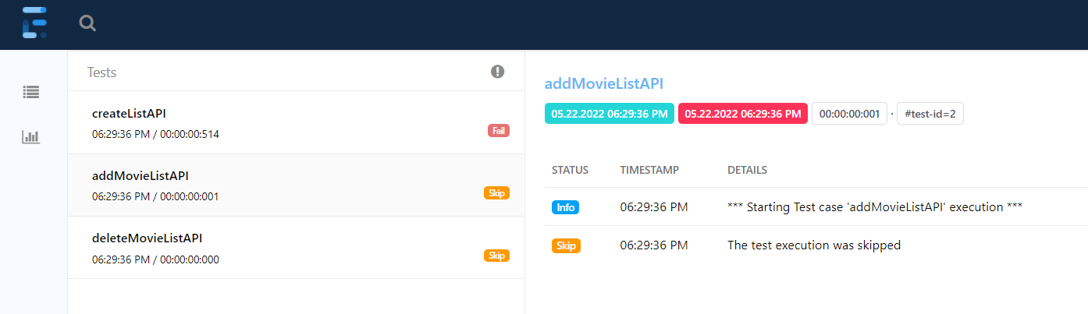Click the Skip badge on deleteMovieListAPI row
1088x314 pixels.
[x=496, y=255]
